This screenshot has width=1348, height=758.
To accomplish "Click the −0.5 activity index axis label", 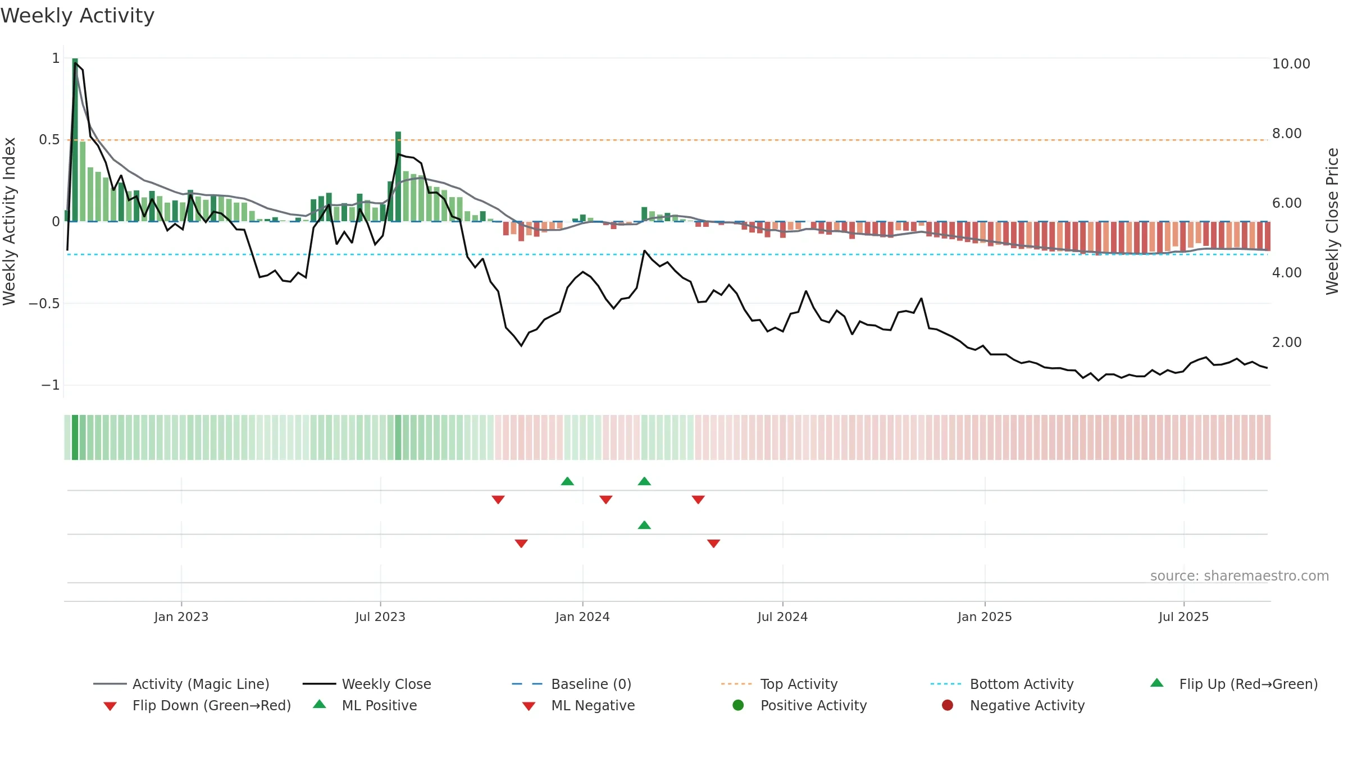I will click(x=44, y=304).
